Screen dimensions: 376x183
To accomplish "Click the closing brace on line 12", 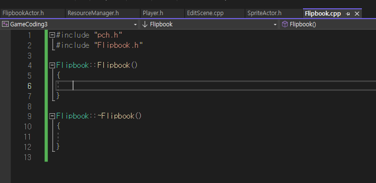I will (58, 146).
